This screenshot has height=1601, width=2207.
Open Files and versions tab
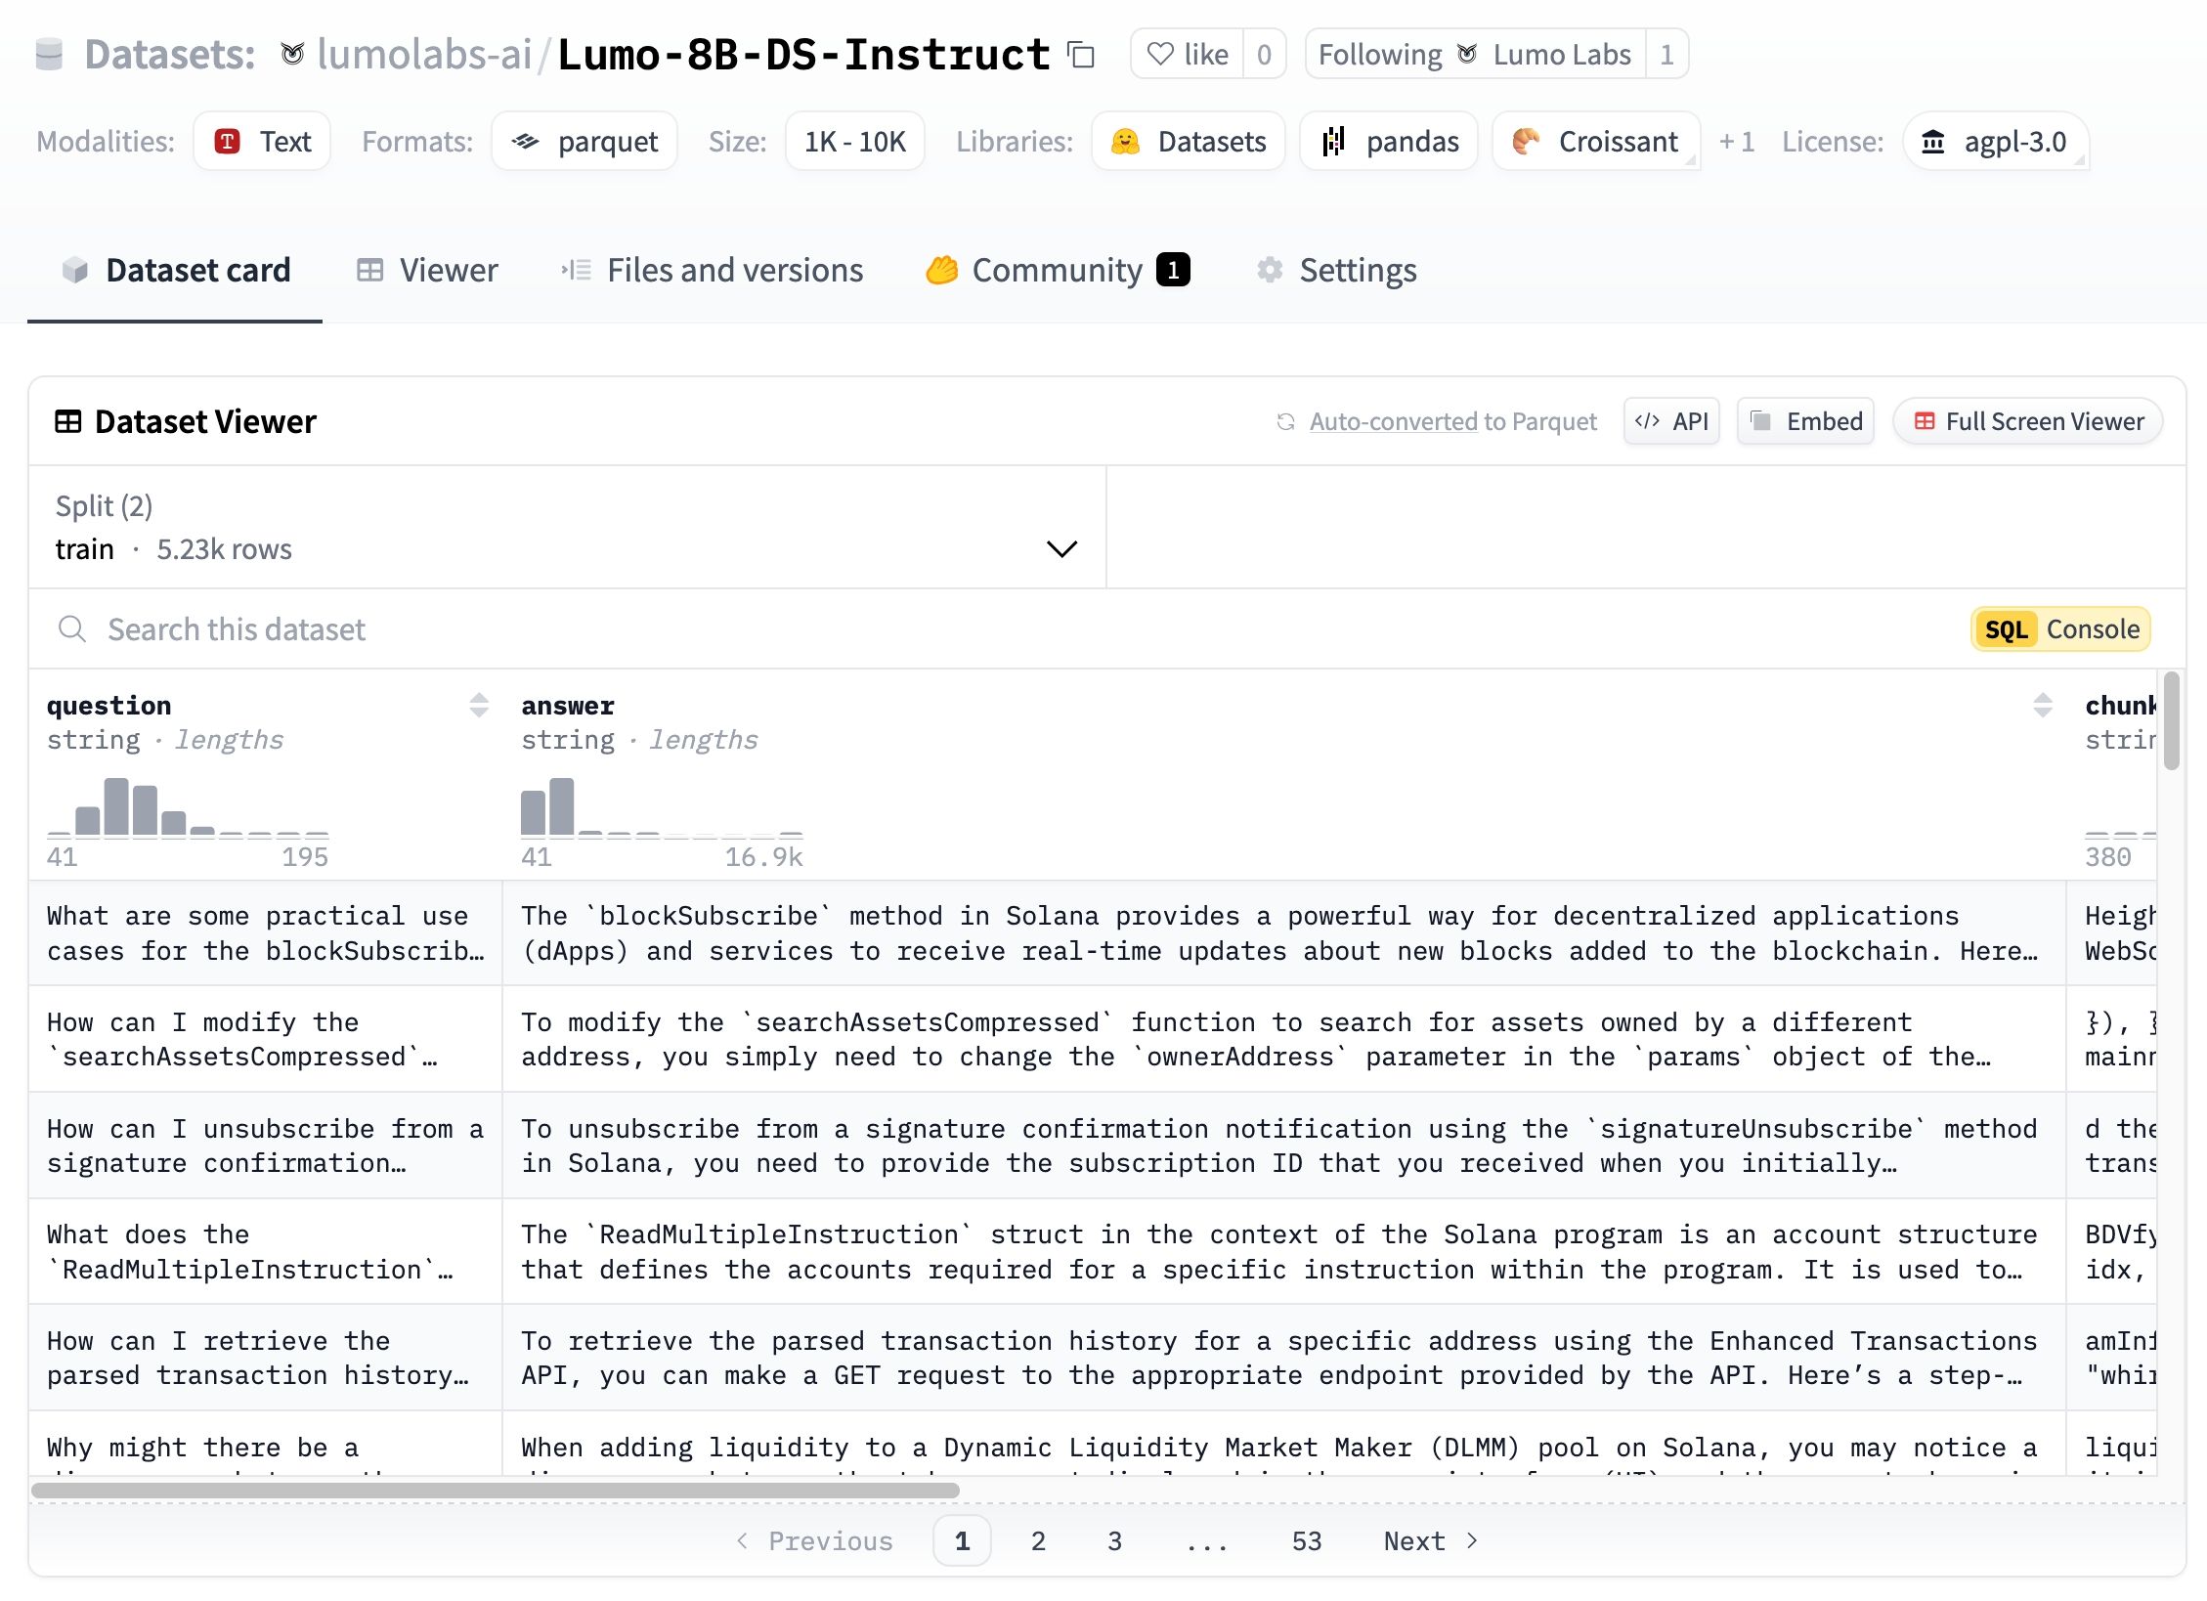(713, 270)
